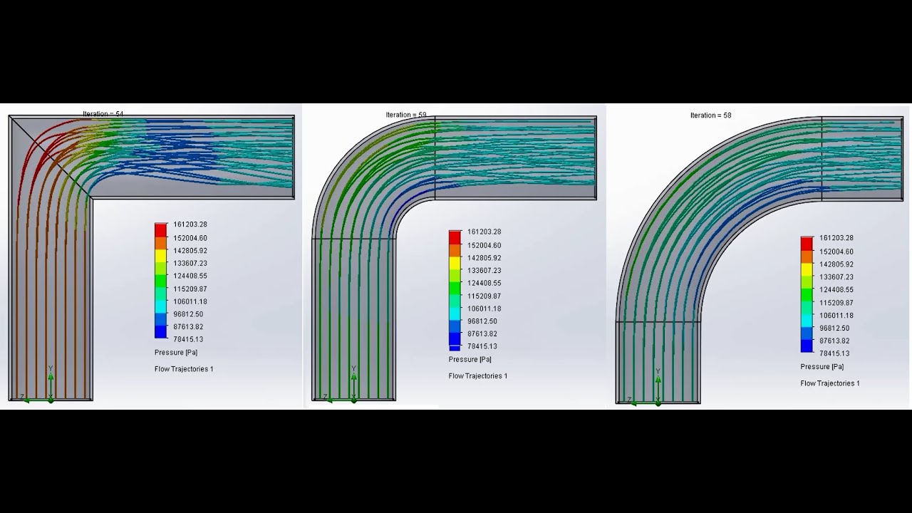912x513 pixels.
Task: Click the orange legend swatch in the sharp elbow plot
Action: tap(160, 244)
